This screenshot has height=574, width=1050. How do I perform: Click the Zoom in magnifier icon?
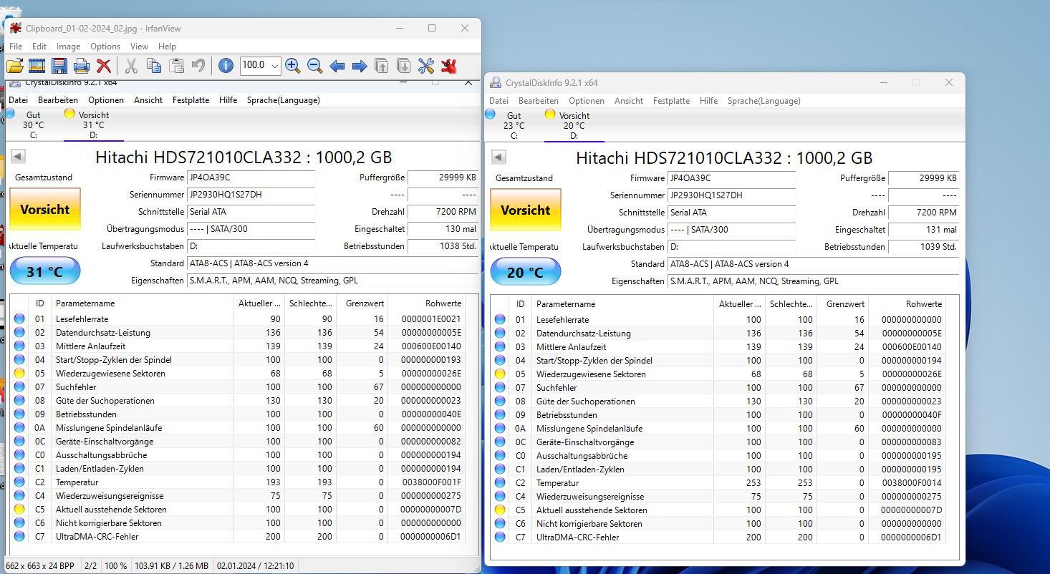[292, 66]
